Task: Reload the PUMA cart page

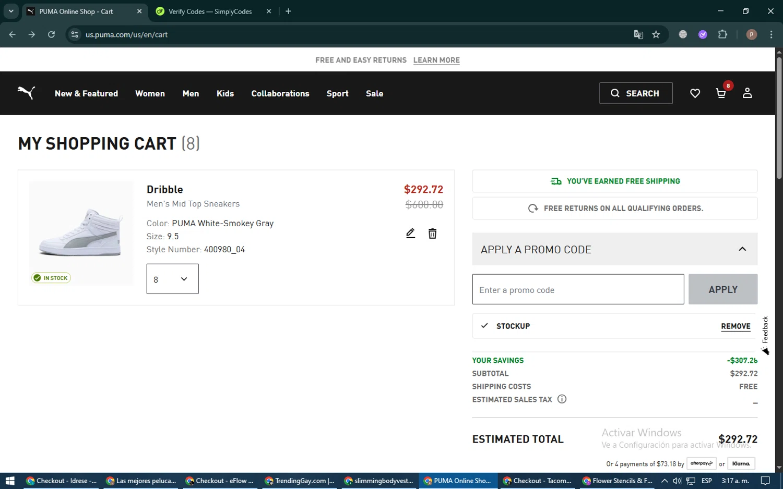Action: pyautogui.click(x=51, y=34)
